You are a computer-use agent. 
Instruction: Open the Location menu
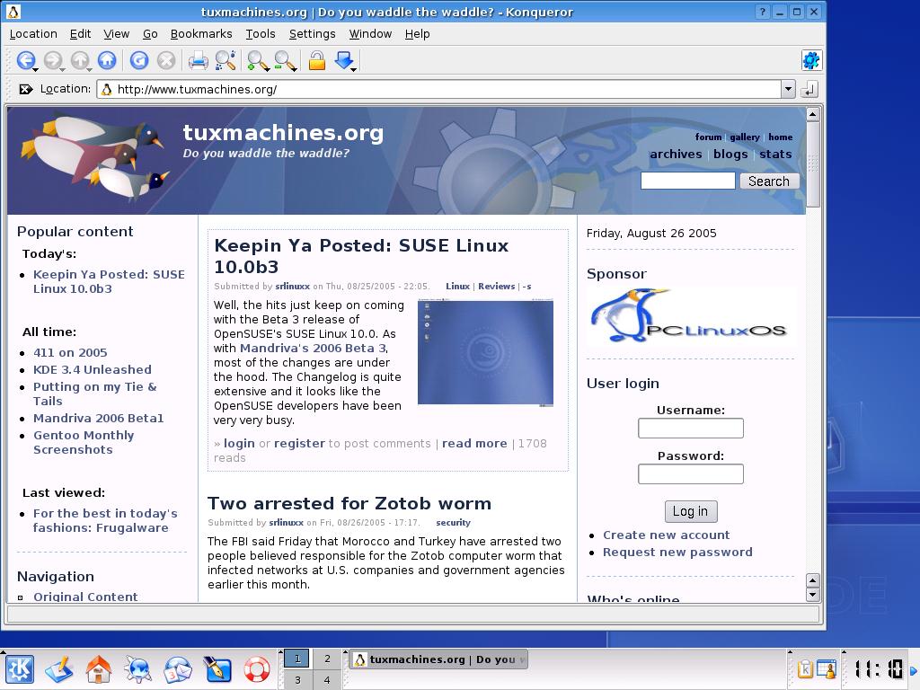pyautogui.click(x=33, y=34)
